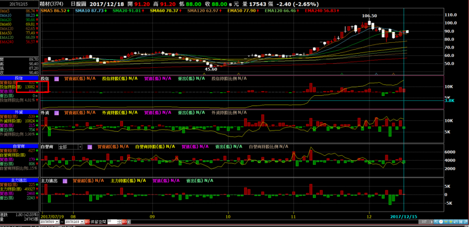Click the 保留空間 spinner arrows
Screen dimensions: 469x227
pyautogui.click(x=120, y=222)
